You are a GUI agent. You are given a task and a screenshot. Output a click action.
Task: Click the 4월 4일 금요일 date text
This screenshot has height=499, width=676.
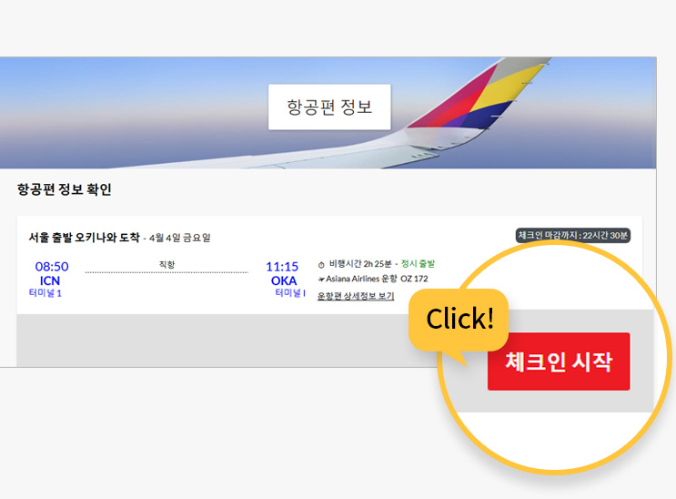[180, 238]
